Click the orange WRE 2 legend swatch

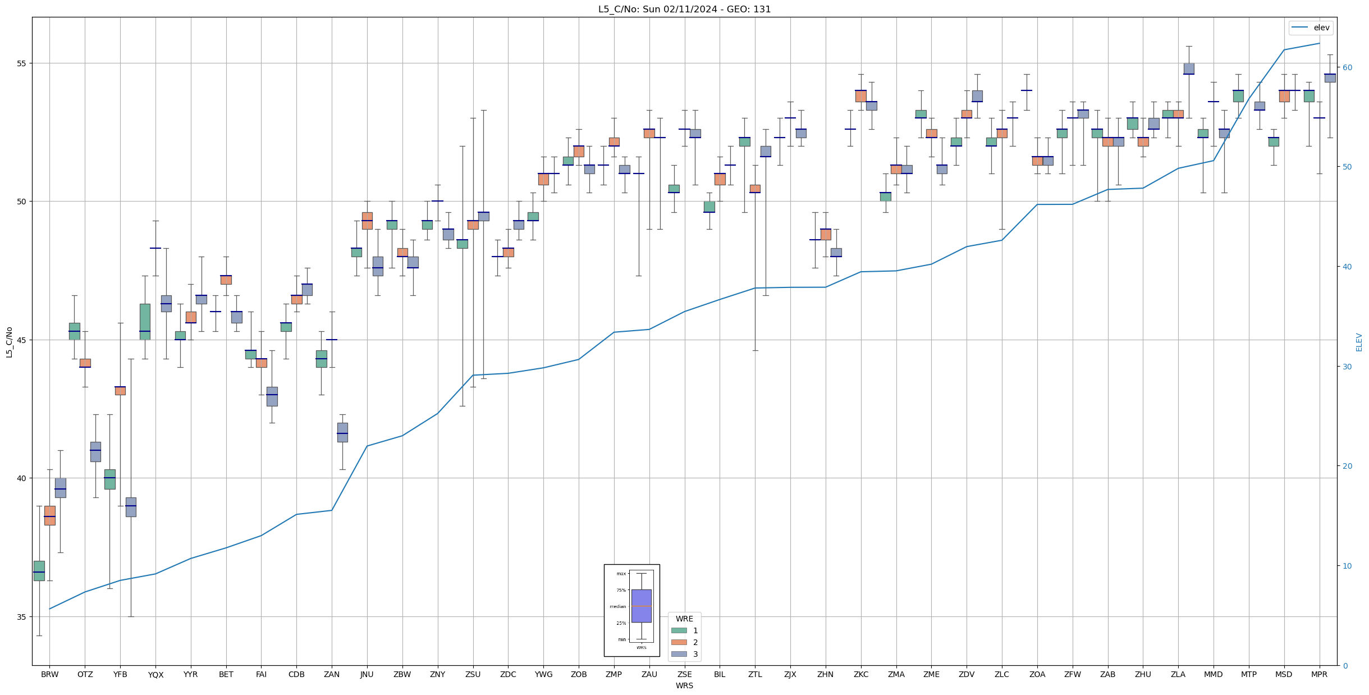(679, 642)
